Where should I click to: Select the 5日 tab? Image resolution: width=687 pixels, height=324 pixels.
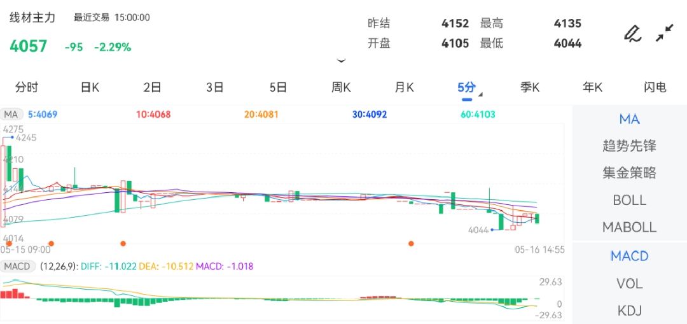(278, 87)
